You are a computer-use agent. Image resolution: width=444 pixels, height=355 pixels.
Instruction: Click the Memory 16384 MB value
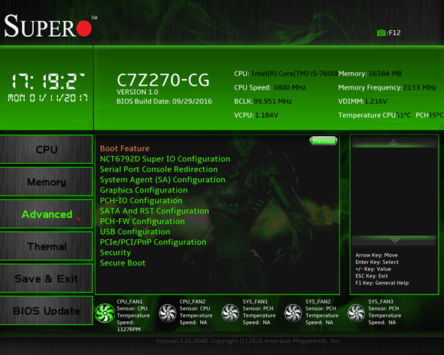tap(385, 74)
